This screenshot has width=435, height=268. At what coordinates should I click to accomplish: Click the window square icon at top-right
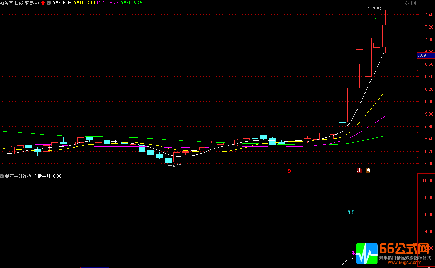[x=414, y=3]
